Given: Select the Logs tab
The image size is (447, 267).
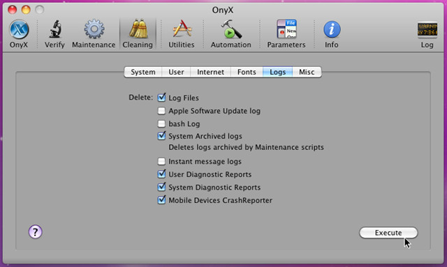Looking at the screenshot, I should (x=278, y=72).
